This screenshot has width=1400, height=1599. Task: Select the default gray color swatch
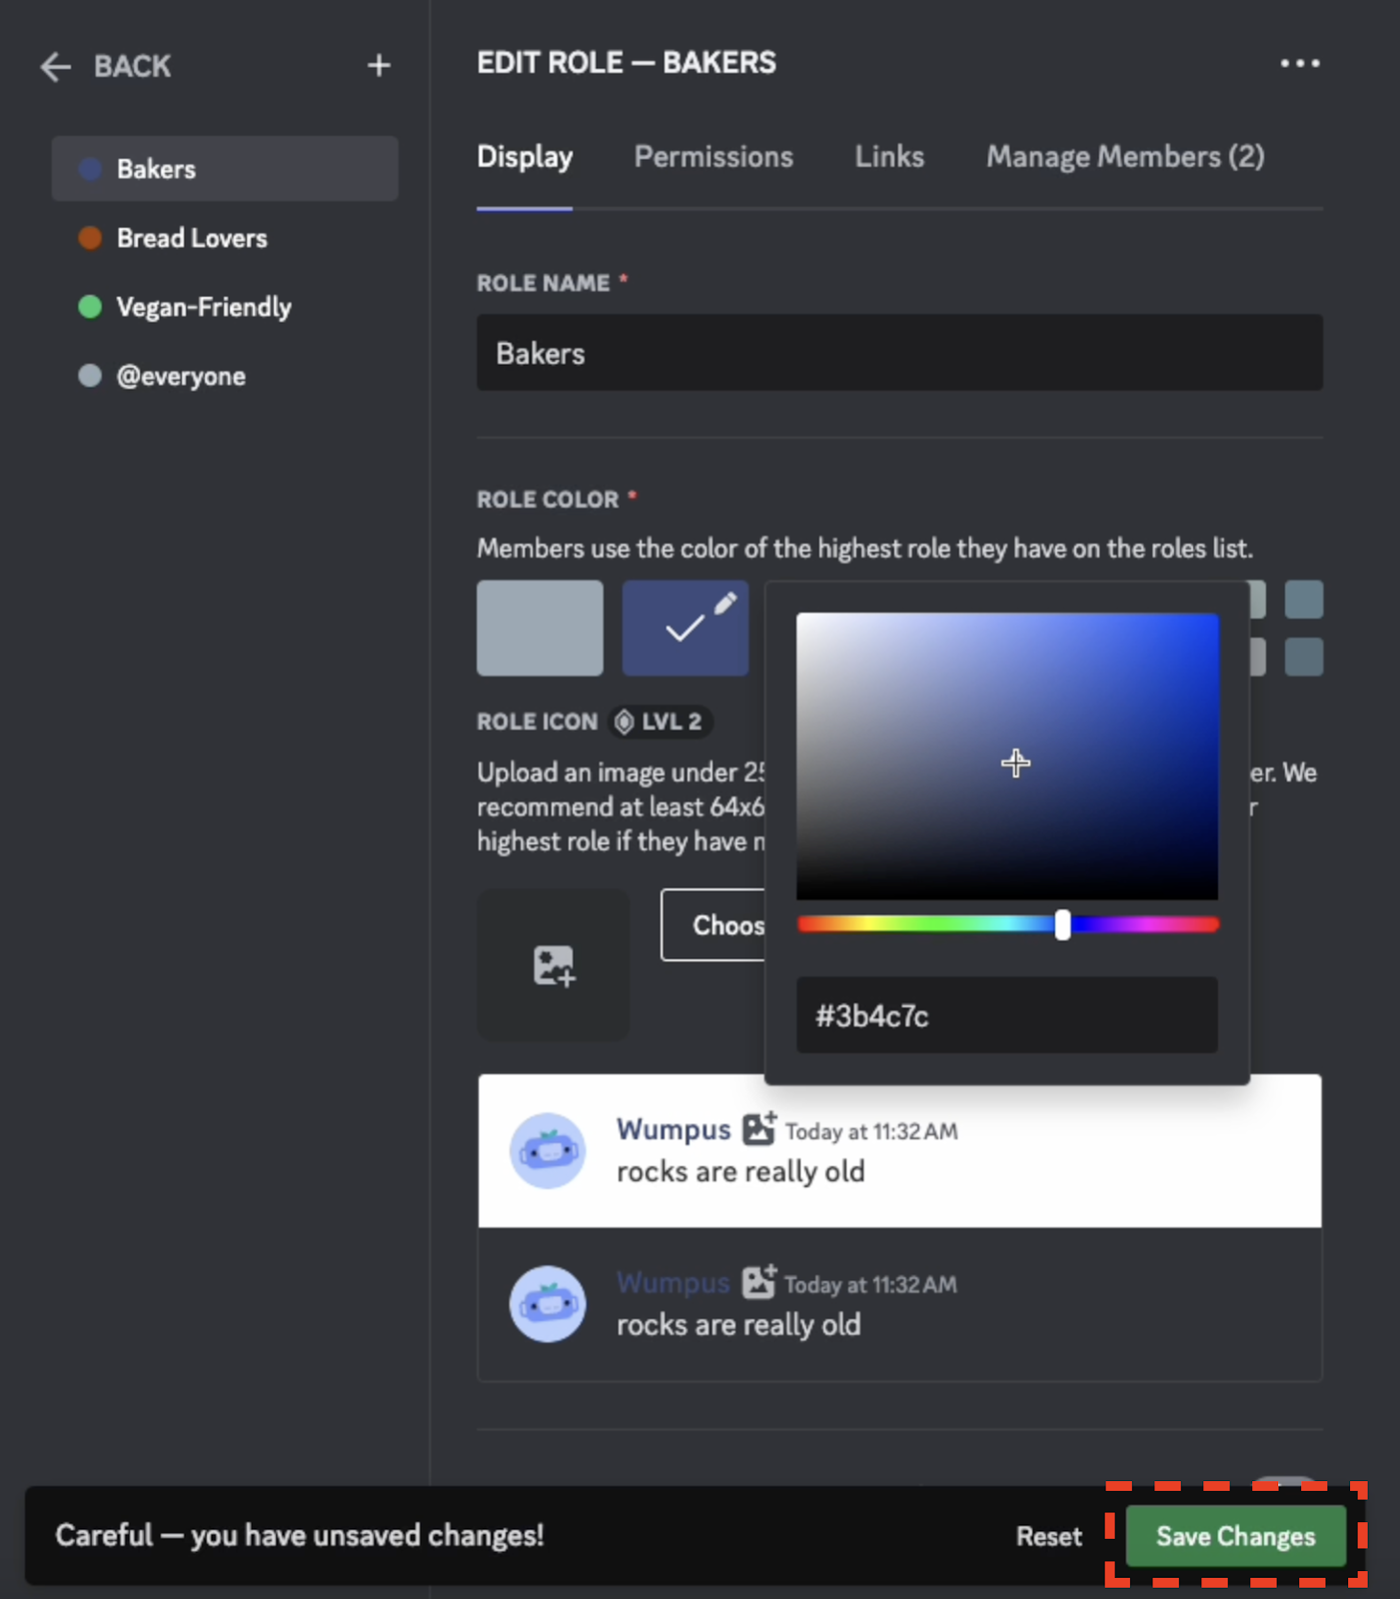pyautogui.click(x=540, y=629)
